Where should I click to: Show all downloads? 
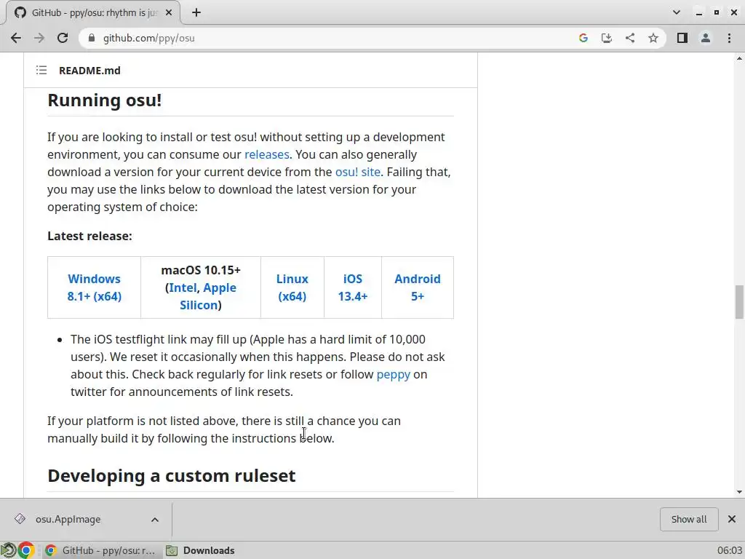689,519
